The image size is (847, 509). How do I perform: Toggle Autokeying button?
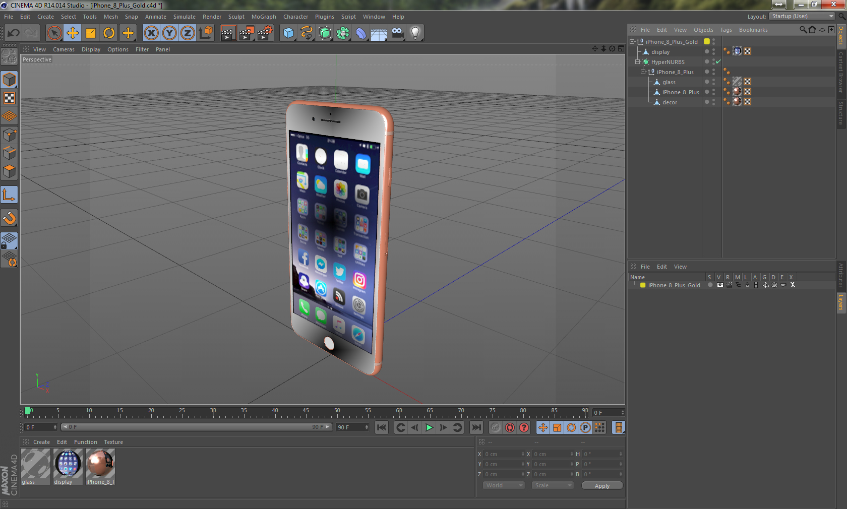point(510,427)
